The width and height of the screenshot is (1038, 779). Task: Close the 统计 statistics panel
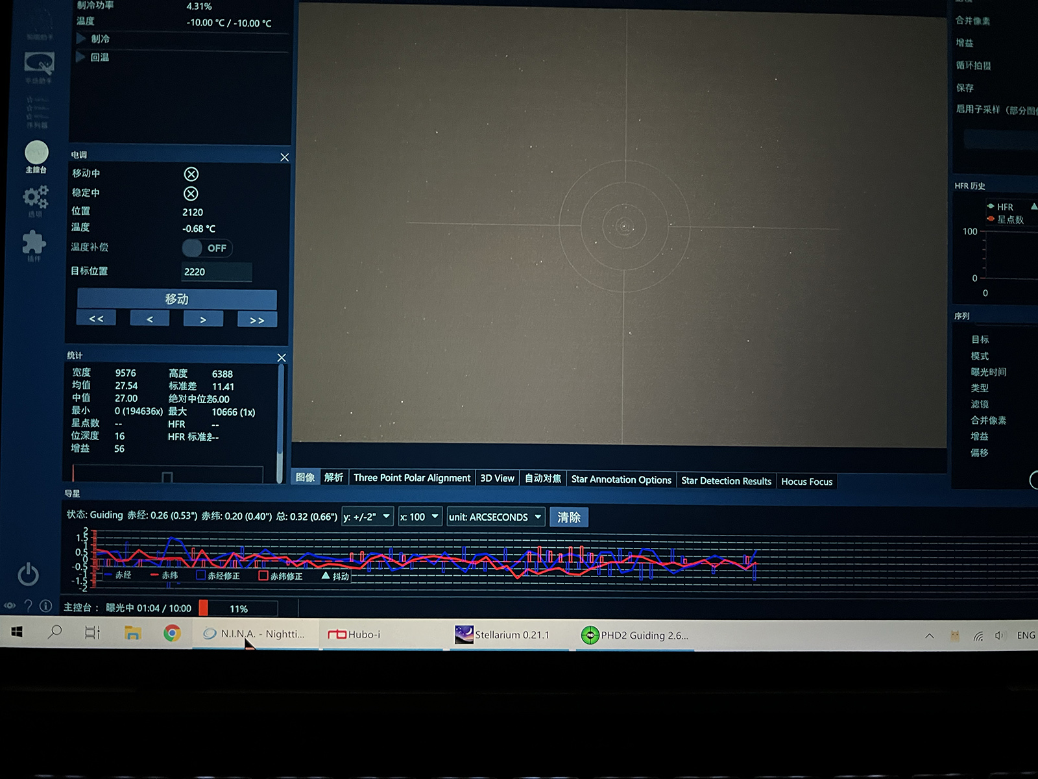click(x=282, y=358)
